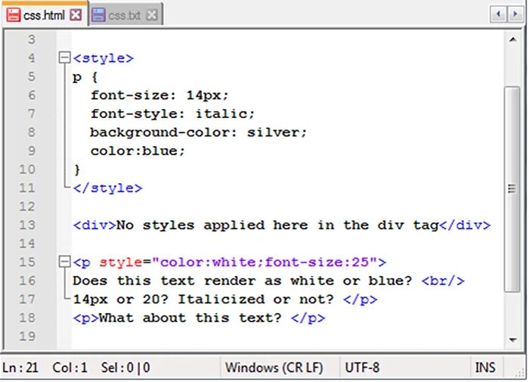
Task: Click line number 17 in the margin
Action: click(x=27, y=300)
